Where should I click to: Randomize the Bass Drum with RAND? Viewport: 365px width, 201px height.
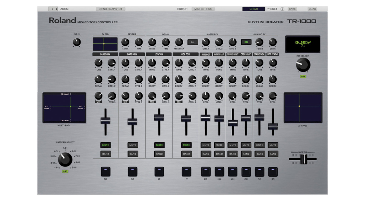click(x=106, y=154)
